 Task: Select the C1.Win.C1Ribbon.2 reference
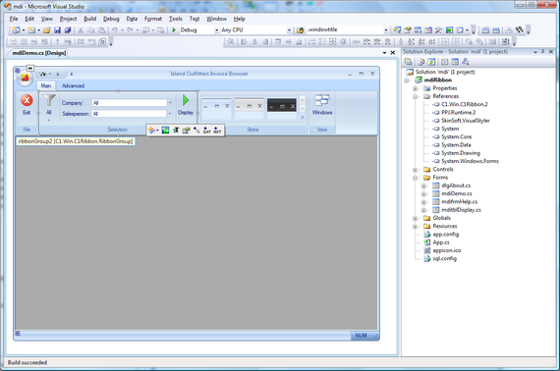point(465,104)
